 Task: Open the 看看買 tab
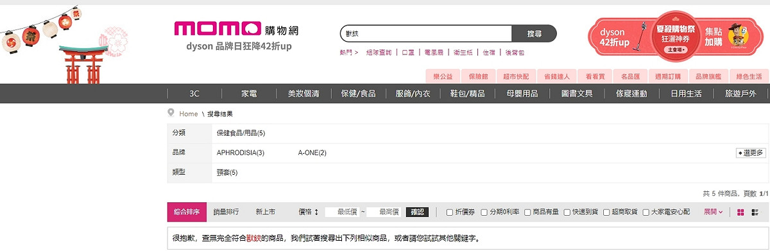595,76
